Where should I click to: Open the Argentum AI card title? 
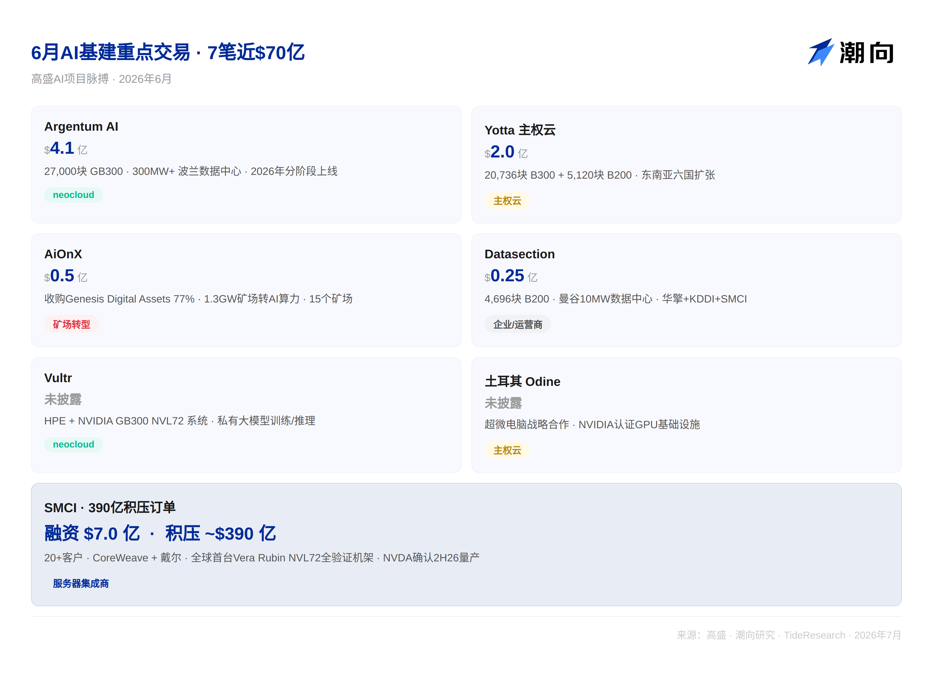(x=81, y=126)
